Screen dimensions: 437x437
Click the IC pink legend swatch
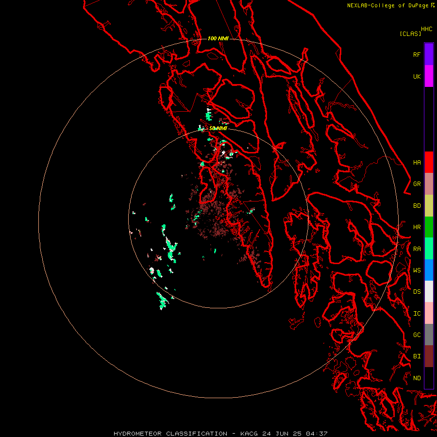tap(429, 313)
